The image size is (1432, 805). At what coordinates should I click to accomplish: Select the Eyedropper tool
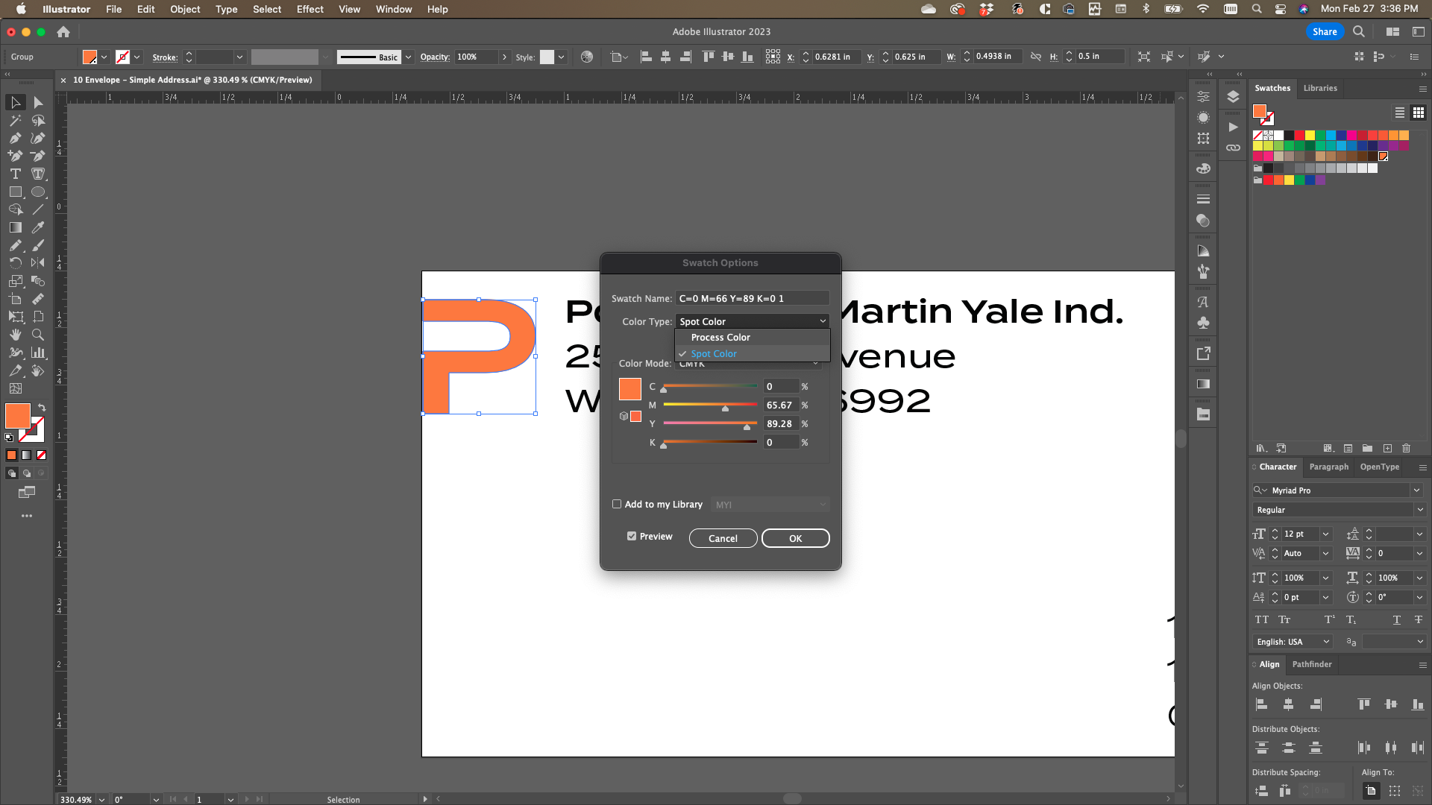click(38, 227)
